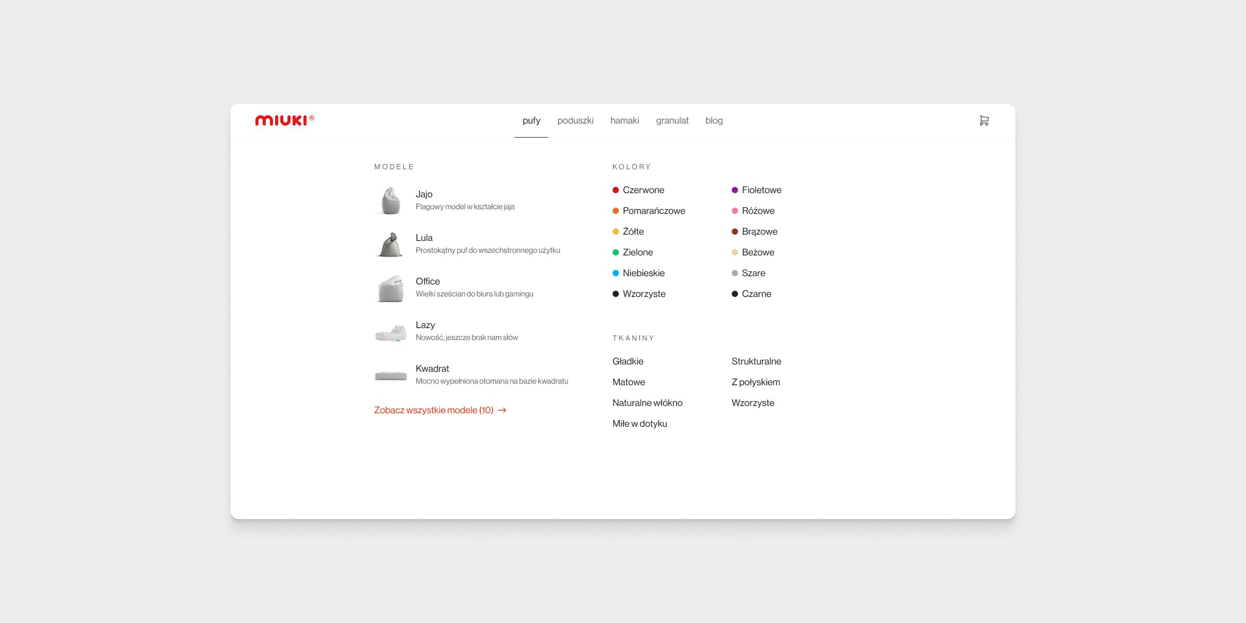The height and width of the screenshot is (623, 1246).
Task: Go to the blog menu item
Action: pos(714,120)
